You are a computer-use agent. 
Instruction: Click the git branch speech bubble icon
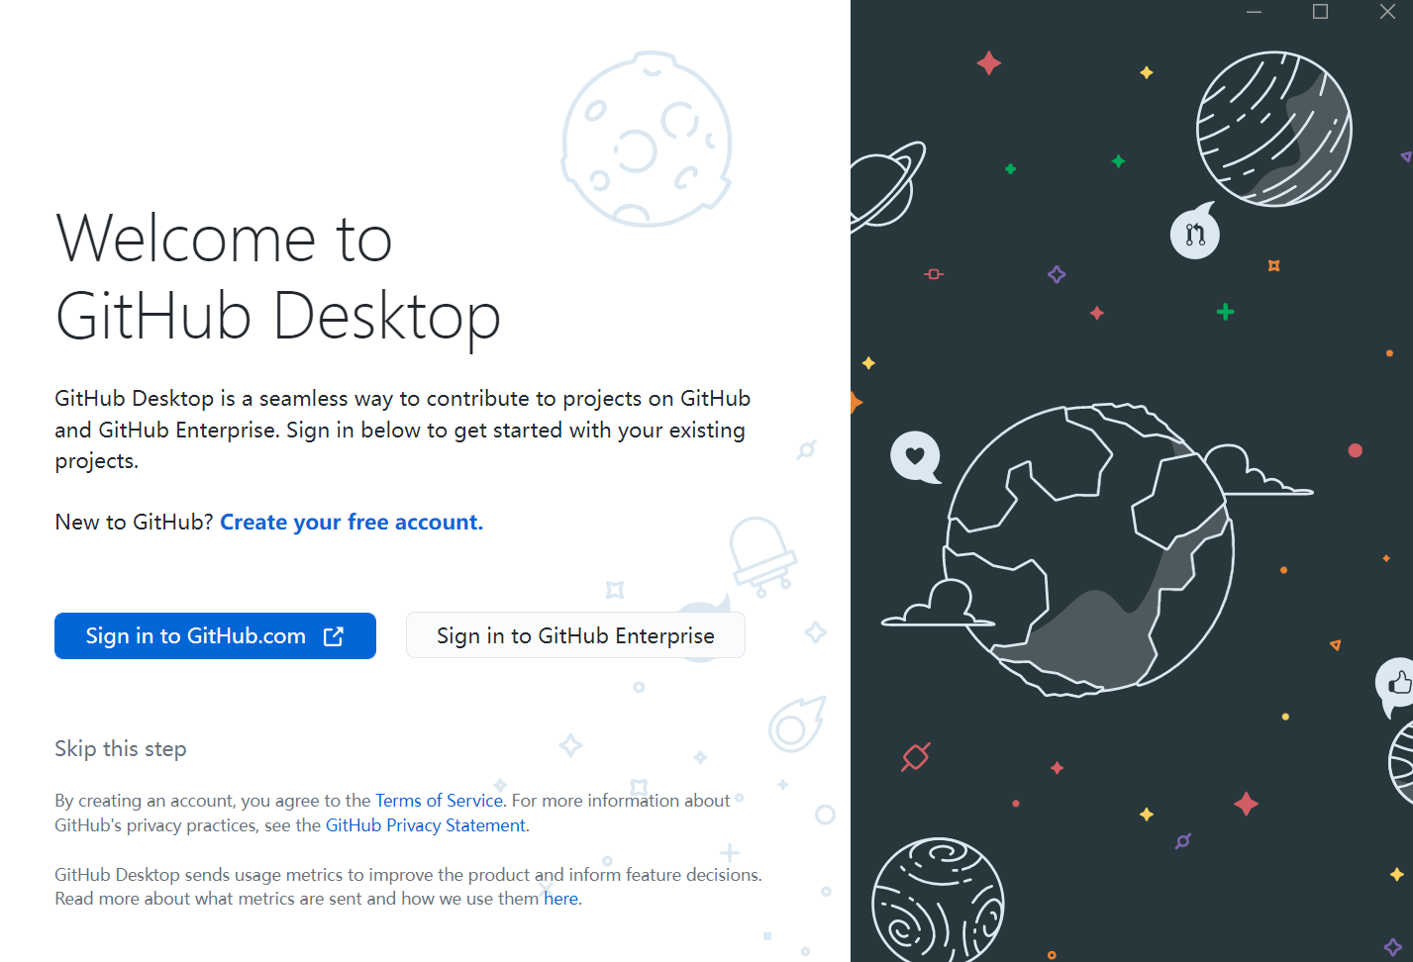click(1194, 232)
